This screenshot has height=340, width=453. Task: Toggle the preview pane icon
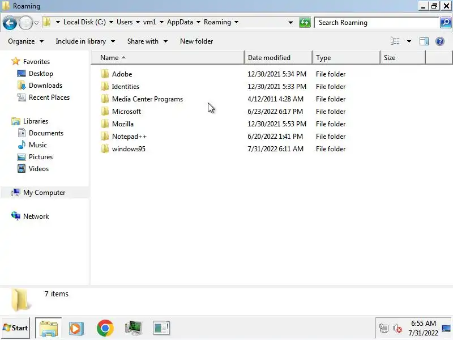pyautogui.click(x=424, y=41)
